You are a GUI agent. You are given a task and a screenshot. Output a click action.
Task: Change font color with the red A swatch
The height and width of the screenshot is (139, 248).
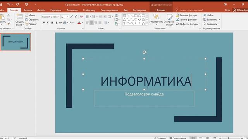[x=79, y=23]
